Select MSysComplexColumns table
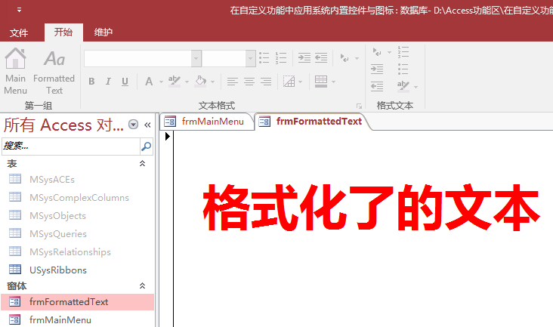The height and width of the screenshot is (327, 553). point(78,197)
